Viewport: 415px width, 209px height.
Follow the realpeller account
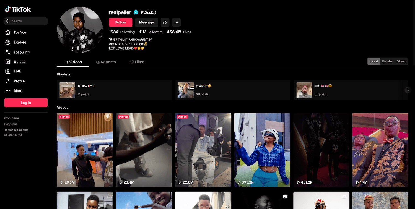(120, 22)
